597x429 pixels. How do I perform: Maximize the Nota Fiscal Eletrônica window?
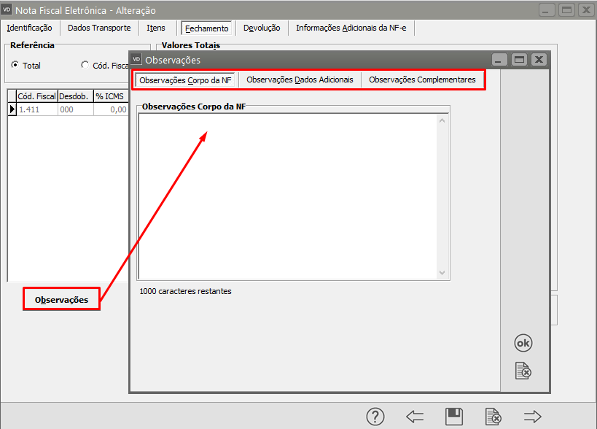pos(566,10)
